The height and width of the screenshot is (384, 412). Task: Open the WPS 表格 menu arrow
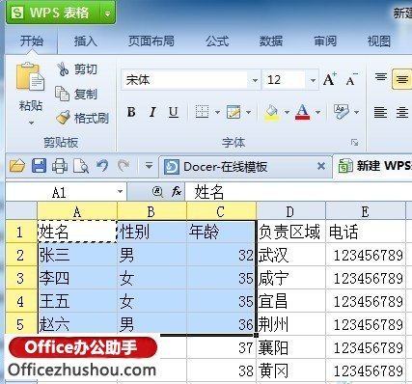108,14
